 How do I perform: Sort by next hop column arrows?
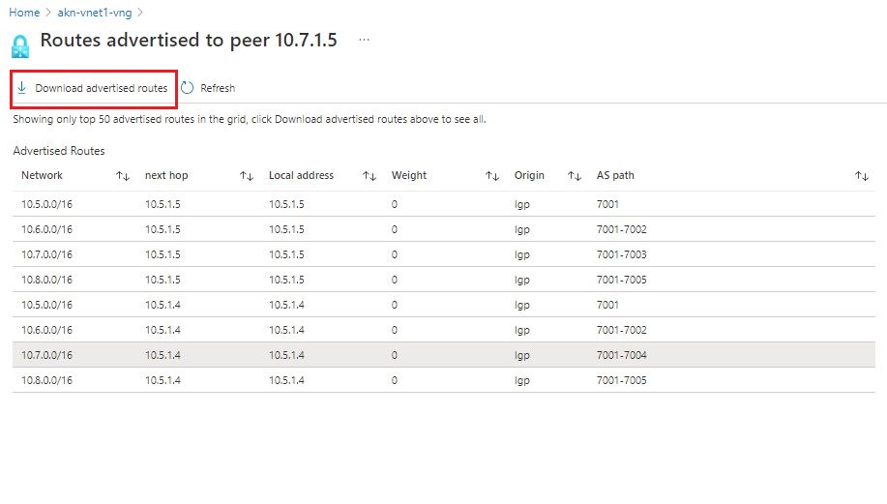point(246,176)
